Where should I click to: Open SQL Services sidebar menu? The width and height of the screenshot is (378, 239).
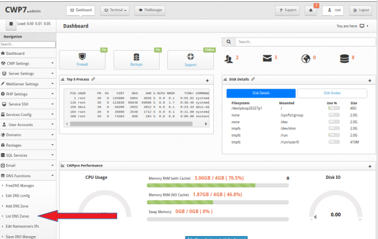click(28, 155)
